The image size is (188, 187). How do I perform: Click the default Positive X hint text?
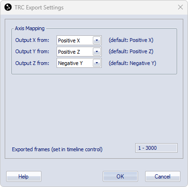coord(131,40)
